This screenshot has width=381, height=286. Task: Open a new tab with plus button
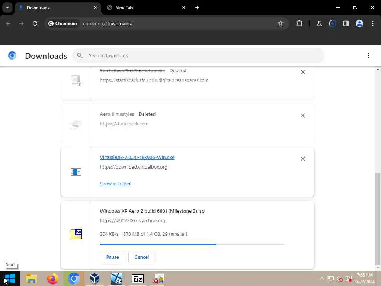coord(197,7)
